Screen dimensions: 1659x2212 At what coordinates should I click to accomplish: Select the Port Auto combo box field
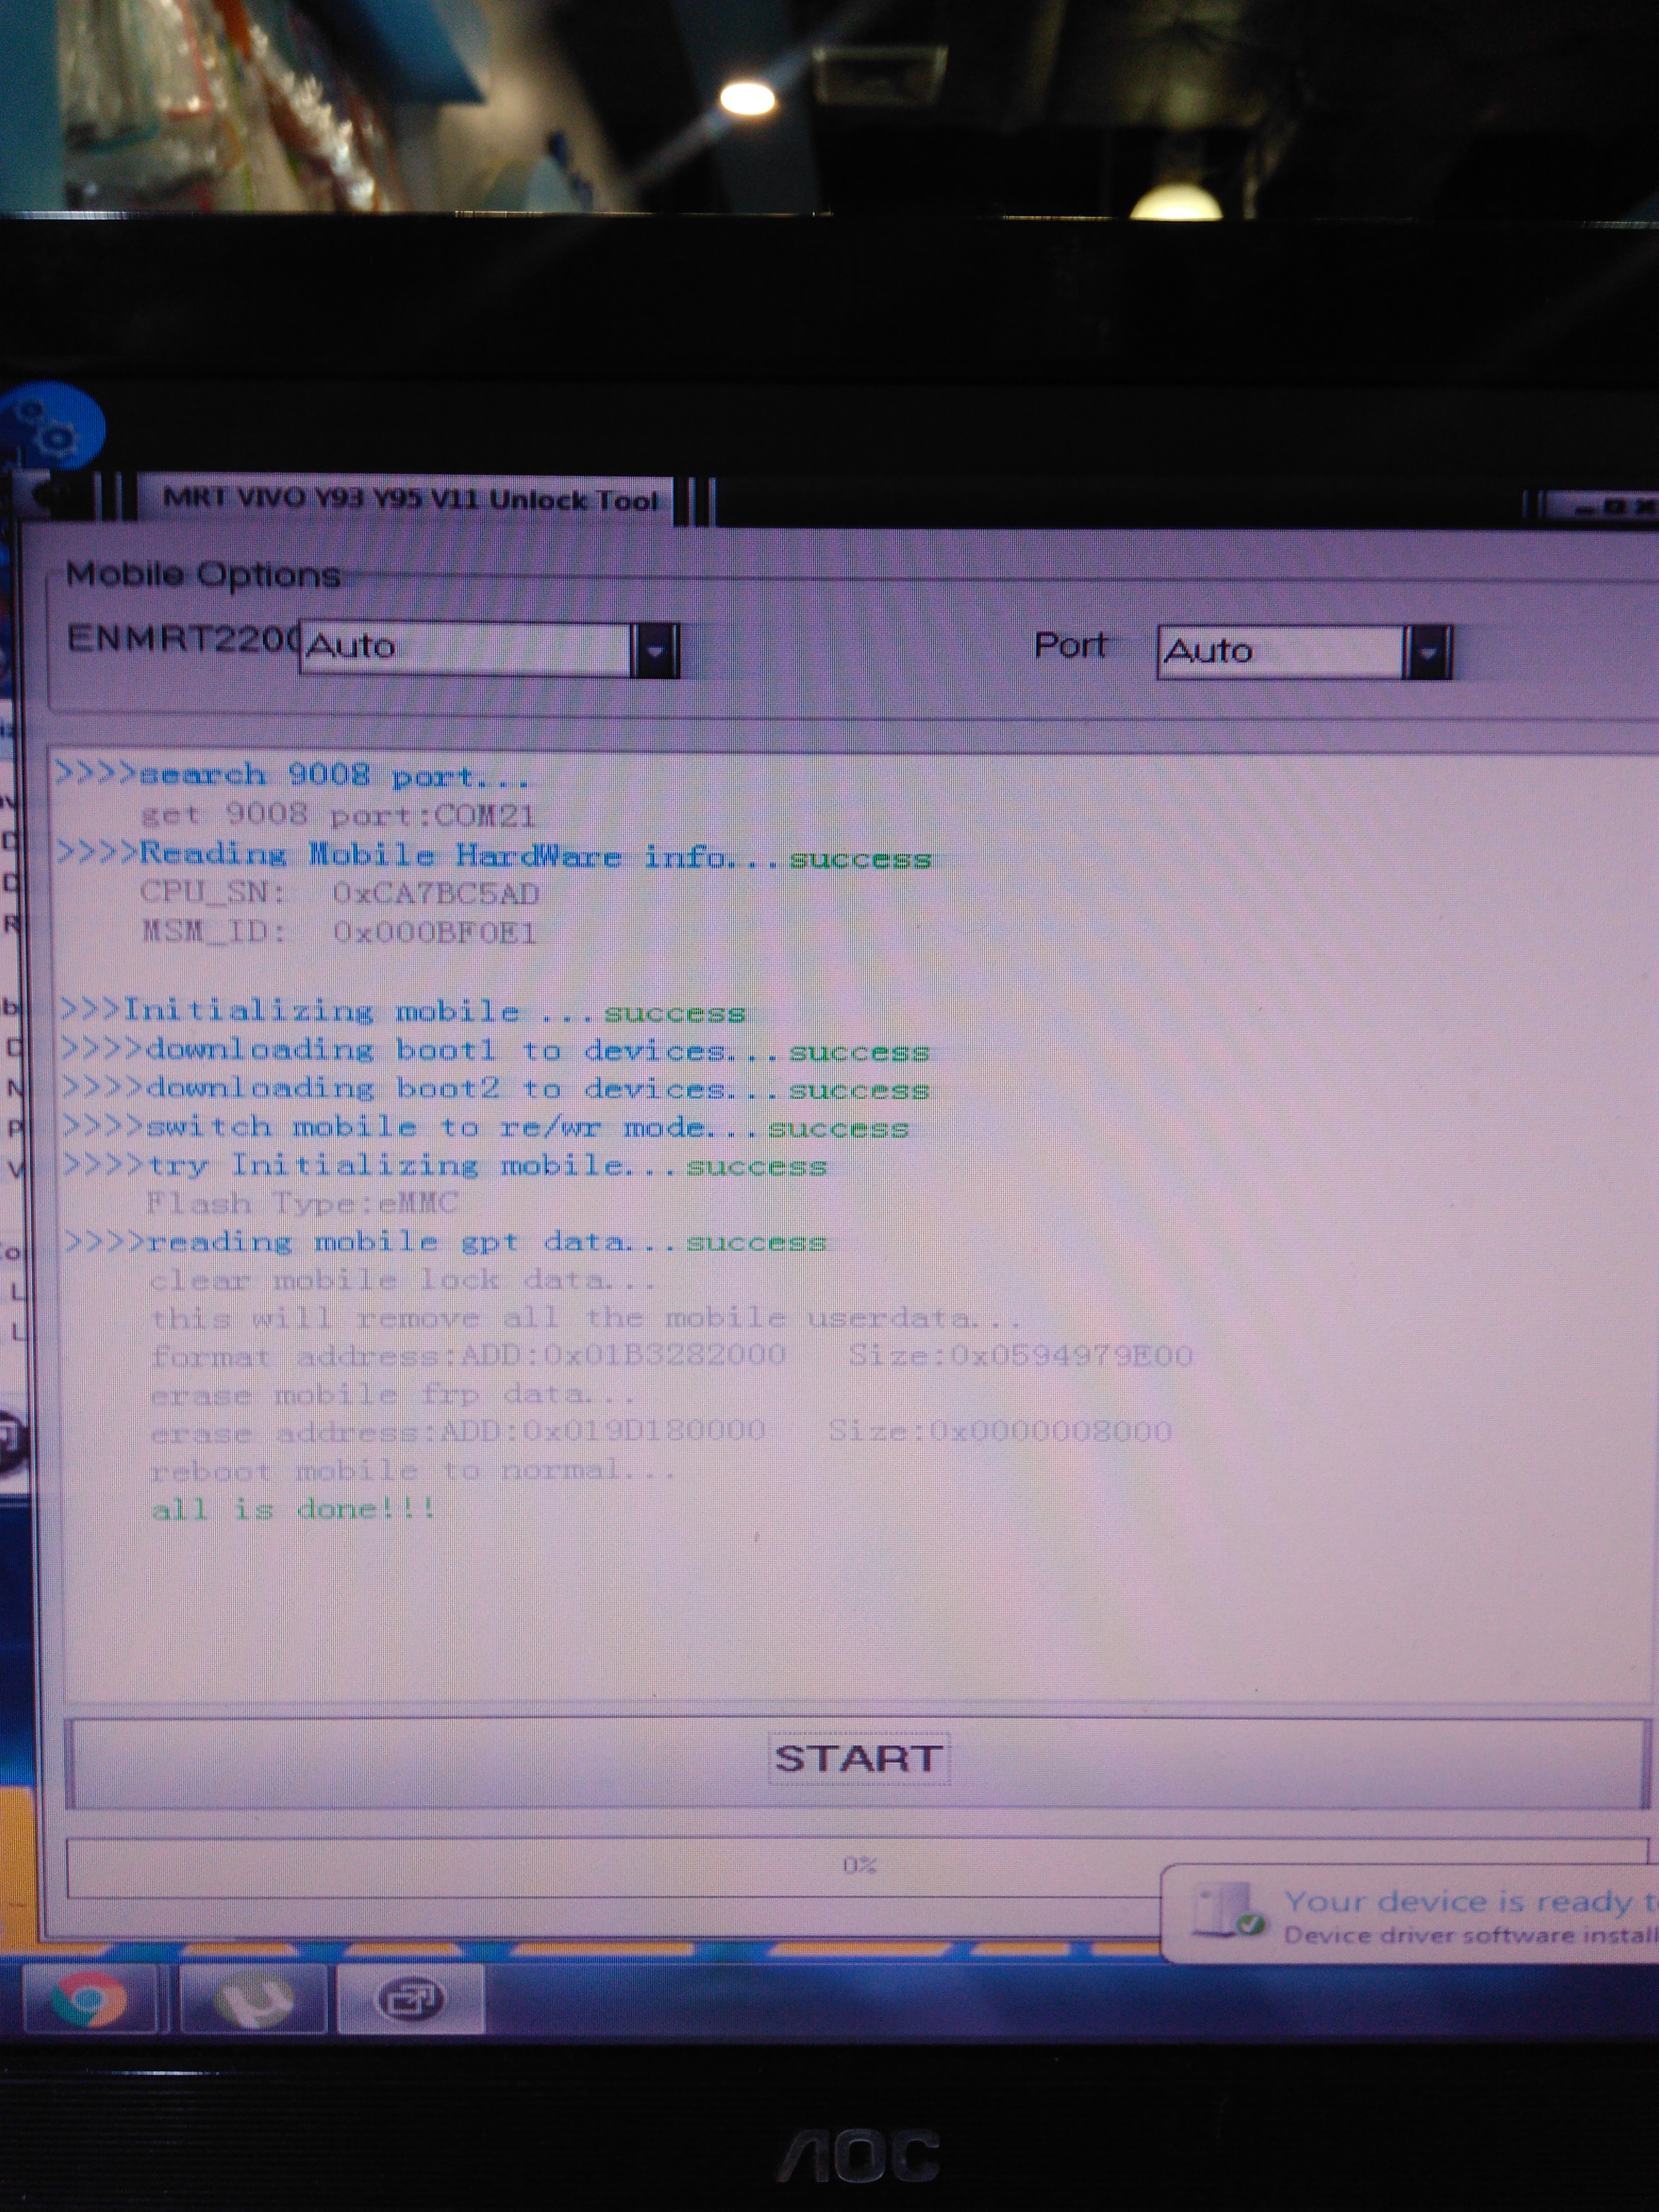(1303, 653)
